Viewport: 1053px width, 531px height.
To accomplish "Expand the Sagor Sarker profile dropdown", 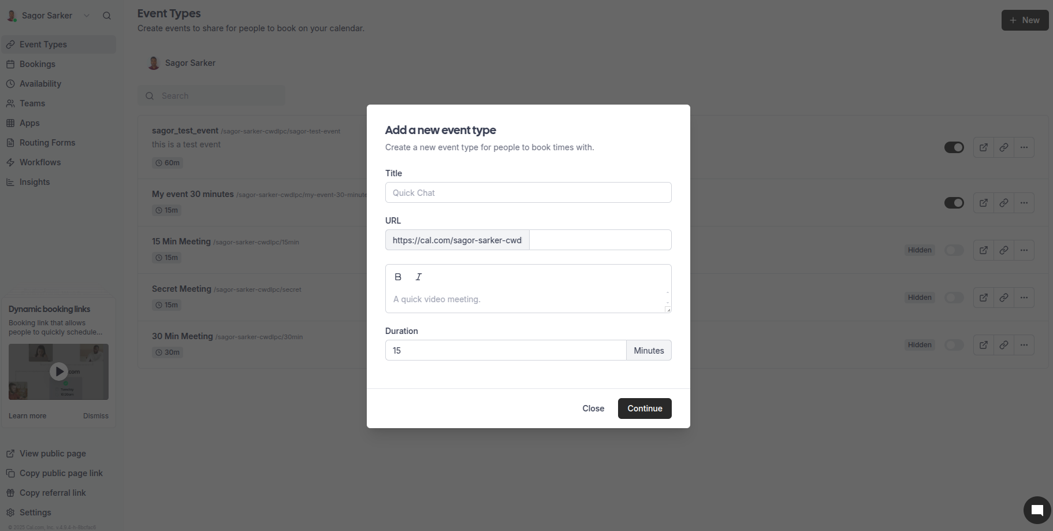I will [x=87, y=16].
